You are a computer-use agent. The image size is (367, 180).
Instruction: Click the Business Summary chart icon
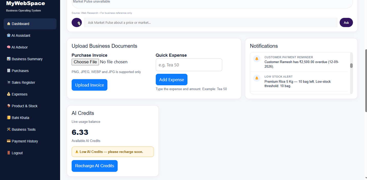pyautogui.click(x=9, y=59)
